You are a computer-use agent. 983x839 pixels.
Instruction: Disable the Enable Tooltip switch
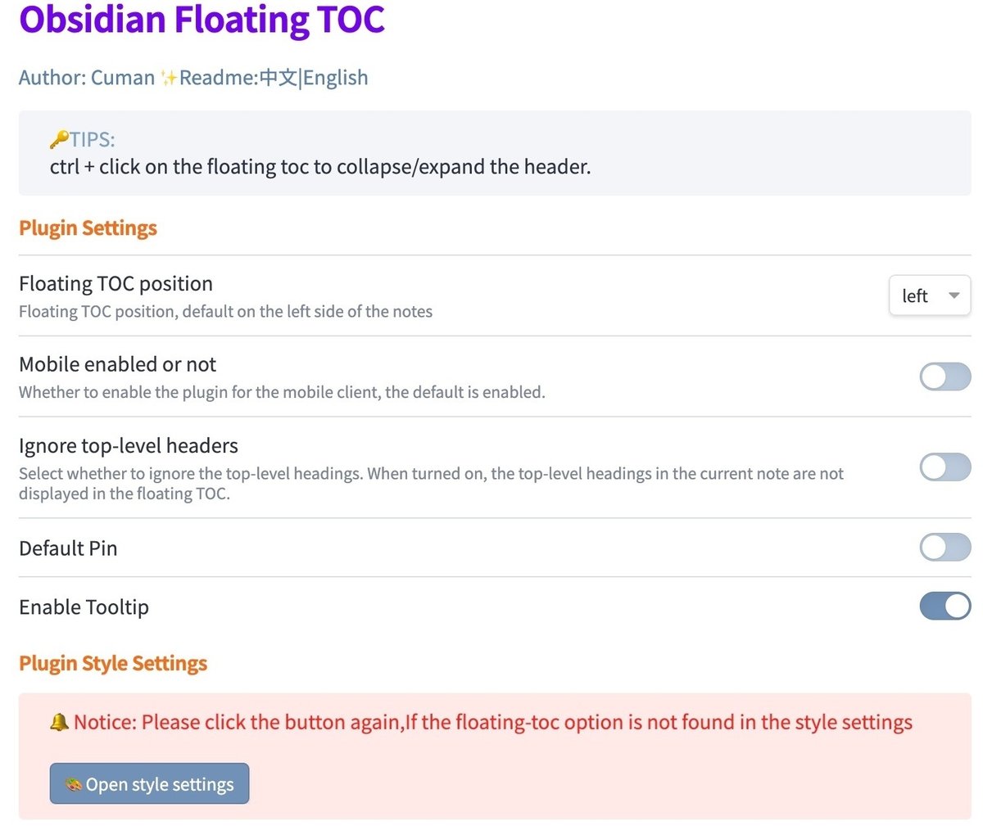pos(944,607)
